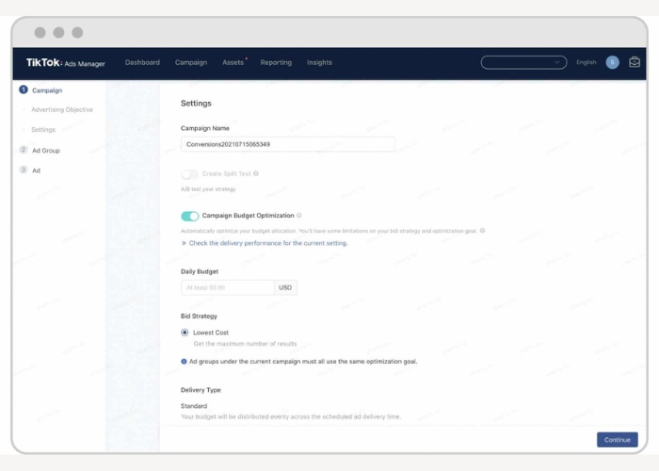The image size is (659, 471).
Task: Open the account selector dropdown in the header
Action: (x=523, y=62)
